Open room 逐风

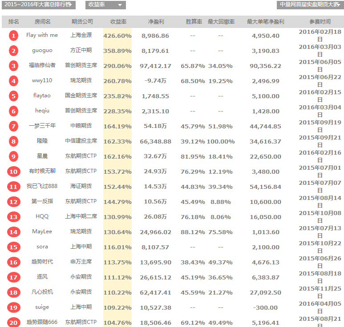click(42, 277)
